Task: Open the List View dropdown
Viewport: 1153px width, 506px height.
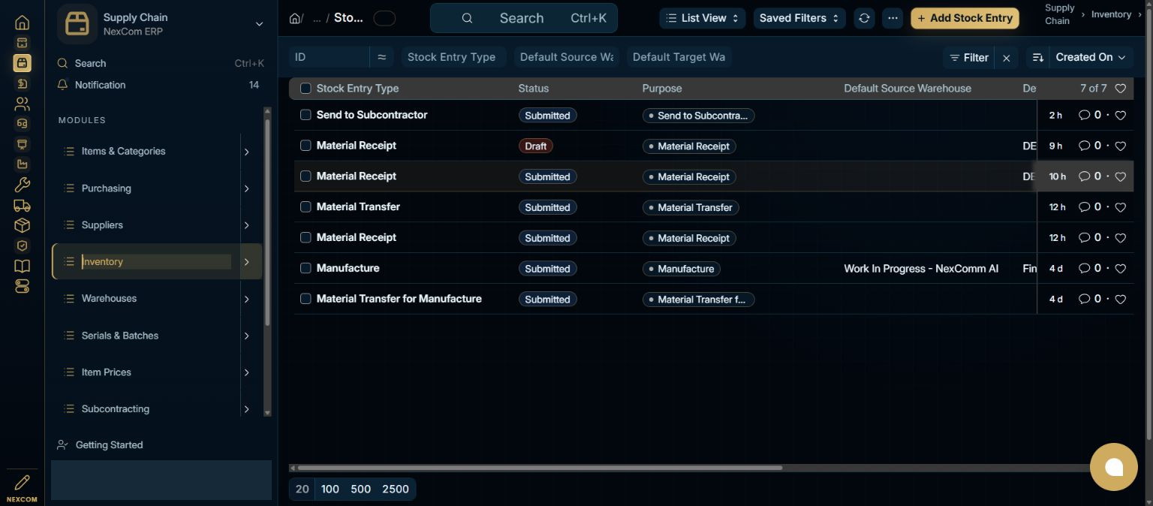Action: pos(703,18)
